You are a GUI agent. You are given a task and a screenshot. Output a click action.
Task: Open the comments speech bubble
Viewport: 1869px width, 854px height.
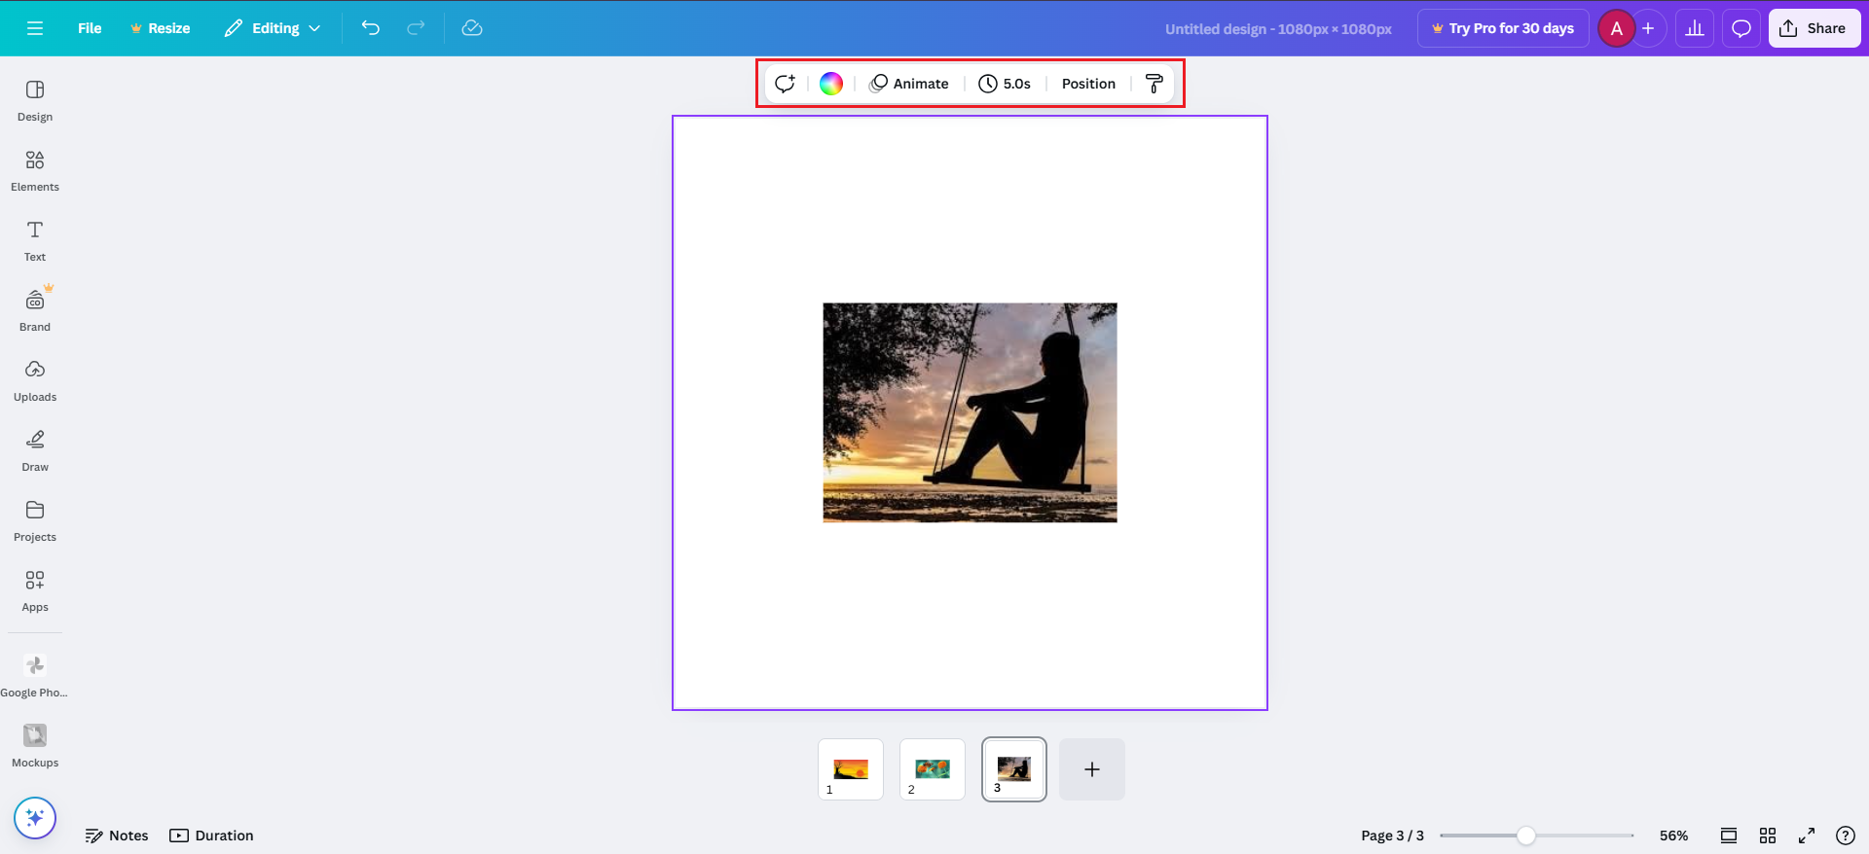point(1741,28)
